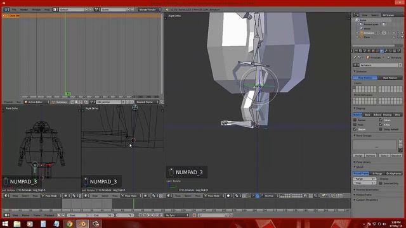The width and height of the screenshot is (406, 228).
Task: Open the Timeline editor type icon
Action: (6, 215)
